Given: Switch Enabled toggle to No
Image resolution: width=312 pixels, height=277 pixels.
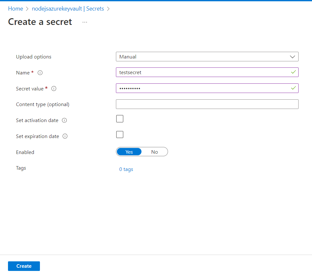Looking at the screenshot, I should [155, 152].
